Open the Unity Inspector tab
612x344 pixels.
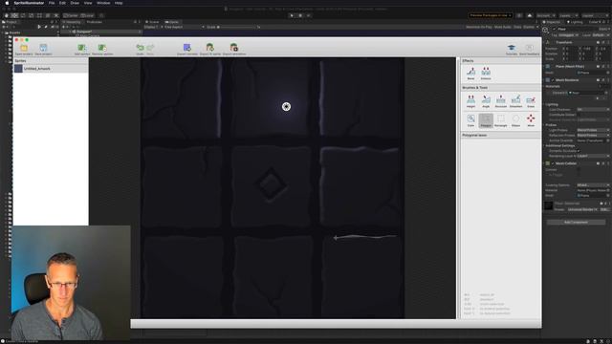(552, 22)
